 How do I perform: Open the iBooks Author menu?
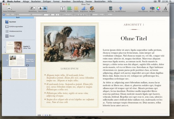click(14, 2)
